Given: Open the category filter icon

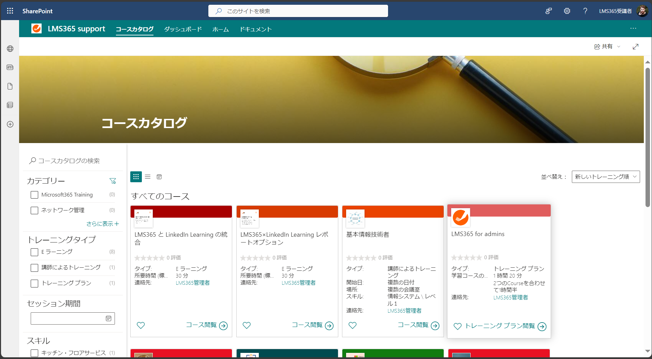Looking at the screenshot, I should click(113, 181).
